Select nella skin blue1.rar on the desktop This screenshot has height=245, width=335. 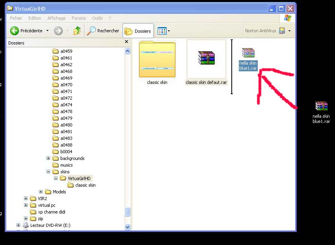click(x=321, y=112)
